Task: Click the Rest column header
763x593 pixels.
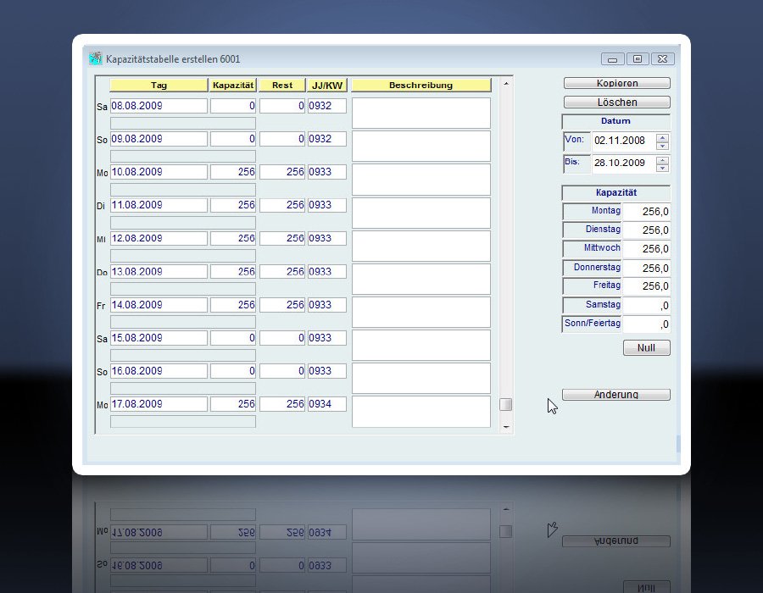Action: (282, 85)
